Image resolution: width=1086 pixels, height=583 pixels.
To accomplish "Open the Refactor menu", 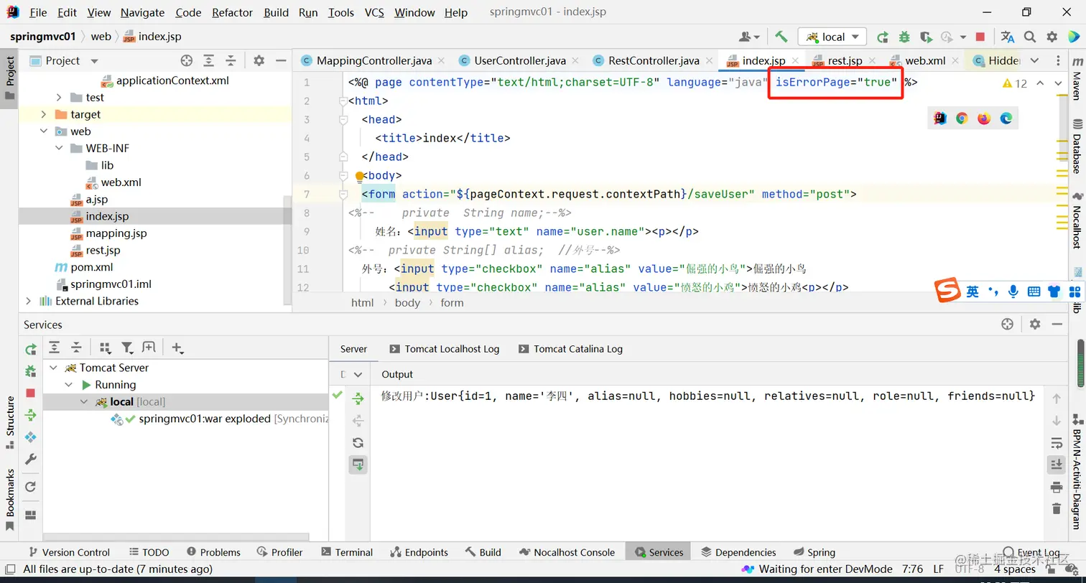I will click(x=232, y=12).
